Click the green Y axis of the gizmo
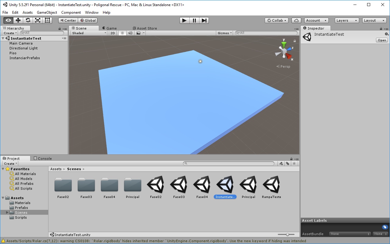The width and height of the screenshot is (390, 244). pyautogui.click(x=284, y=45)
